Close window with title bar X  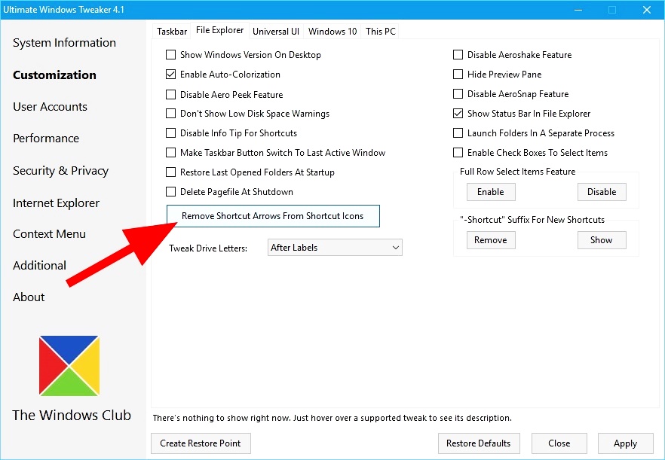(646, 10)
